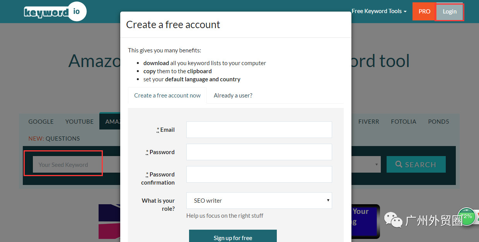Click the Password input field
This screenshot has height=242, width=479.
tap(259, 152)
